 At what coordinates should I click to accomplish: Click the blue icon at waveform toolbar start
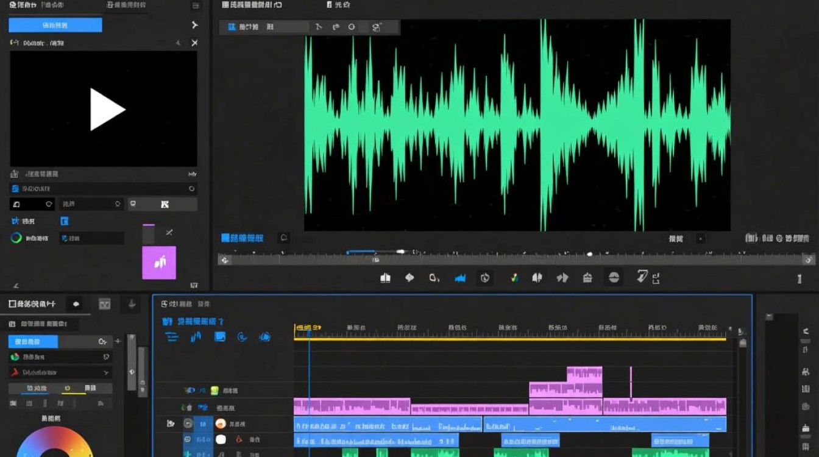point(232,27)
